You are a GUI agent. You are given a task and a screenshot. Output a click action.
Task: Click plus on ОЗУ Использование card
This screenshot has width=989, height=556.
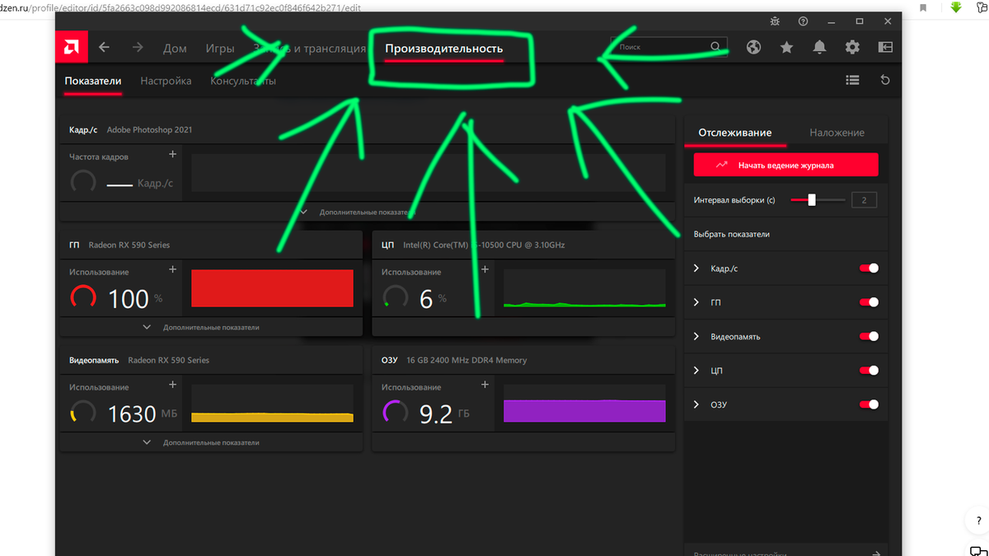(485, 385)
